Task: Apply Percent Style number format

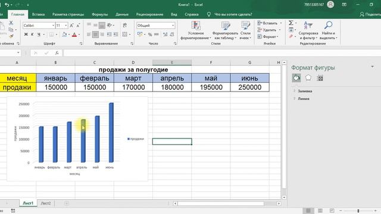Action: coord(150,34)
